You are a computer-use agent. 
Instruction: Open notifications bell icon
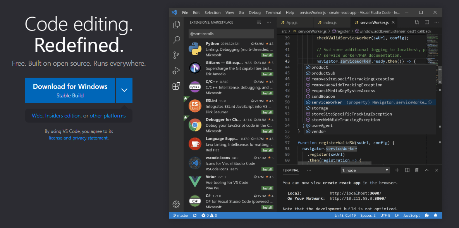[436, 216]
